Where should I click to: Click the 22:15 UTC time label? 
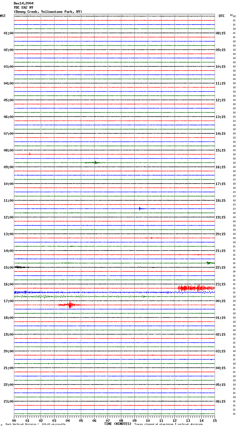pyautogui.click(x=221, y=268)
